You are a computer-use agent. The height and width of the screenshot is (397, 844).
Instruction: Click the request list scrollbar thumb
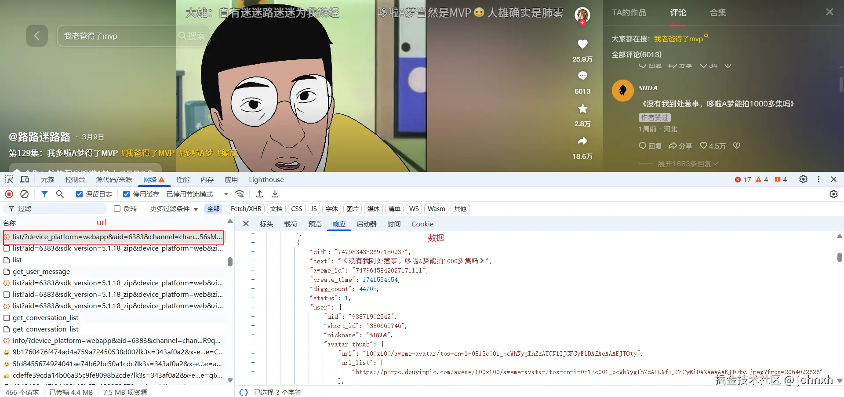click(230, 262)
